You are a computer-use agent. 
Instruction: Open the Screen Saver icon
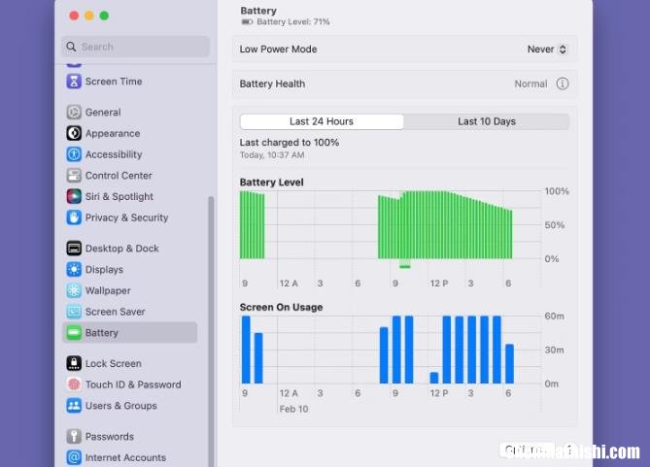tap(74, 312)
